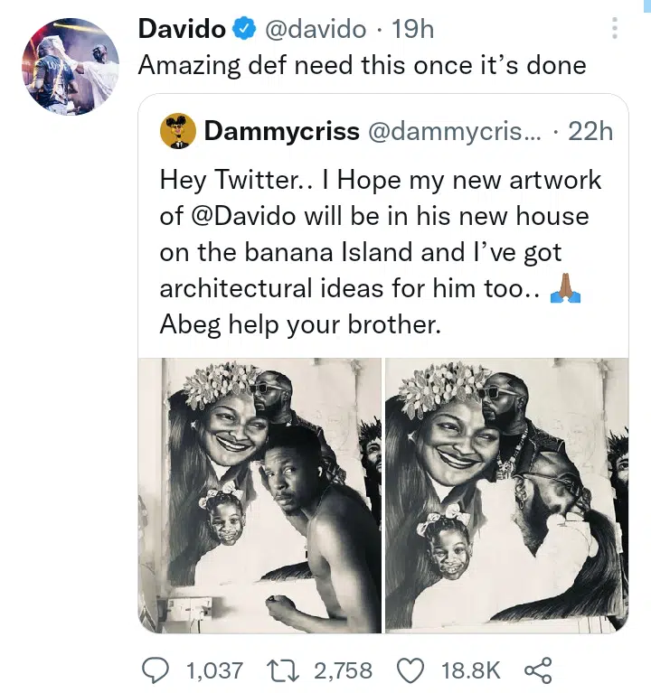651x693 pixels.
Task: Open the left artwork photo with artist
Action: pos(259,493)
